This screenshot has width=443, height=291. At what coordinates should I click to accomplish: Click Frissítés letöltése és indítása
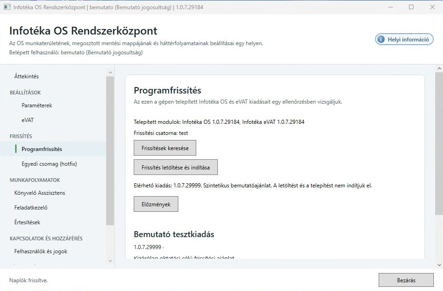click(176, 167)
